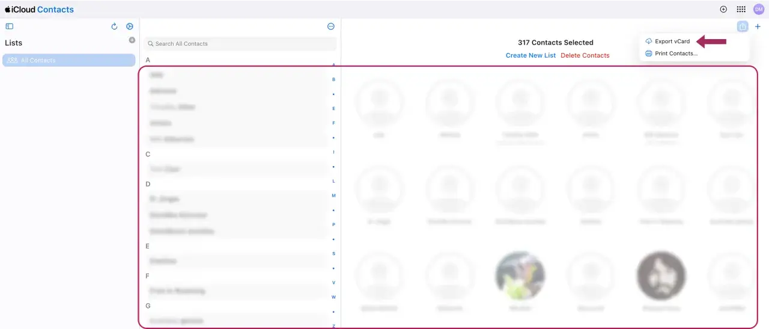The width and height of the screenshot is (769, 329).
Task: Open the ellipsis menu above the contact list
Action: pyautogui.click(x=331, y=26)
